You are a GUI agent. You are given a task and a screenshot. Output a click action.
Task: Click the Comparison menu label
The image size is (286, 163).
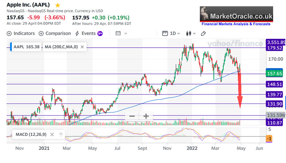tap(58, 33)
